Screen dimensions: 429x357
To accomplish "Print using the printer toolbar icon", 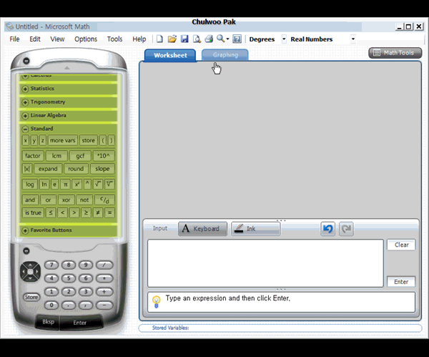I will tap(209, 39).
